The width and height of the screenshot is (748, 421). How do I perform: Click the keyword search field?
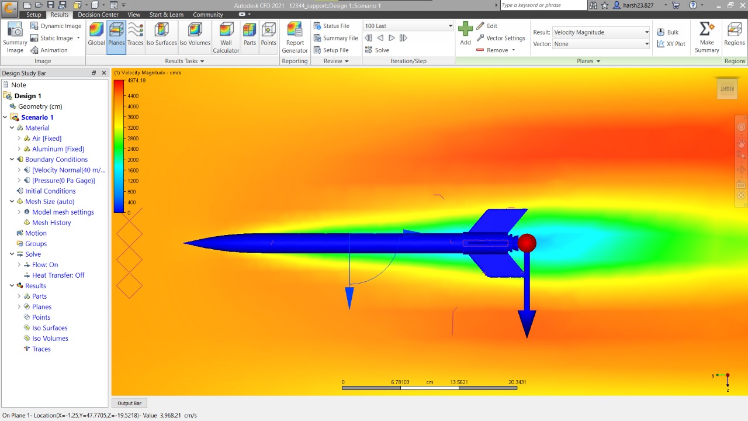(x=543, y=5)
